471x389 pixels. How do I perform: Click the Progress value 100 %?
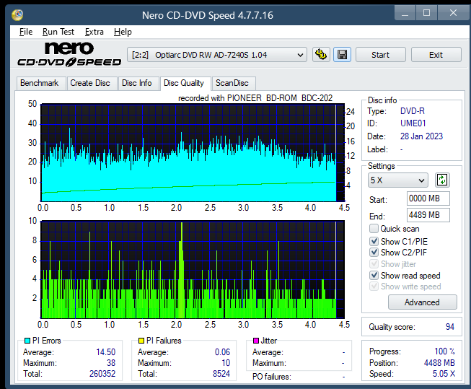pos(444,351)
